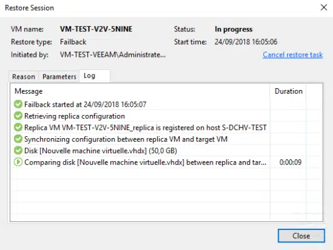Click the green checkmark beside Disk 50,0 GB
Screen dimensions: 333x250
[18, 151]
